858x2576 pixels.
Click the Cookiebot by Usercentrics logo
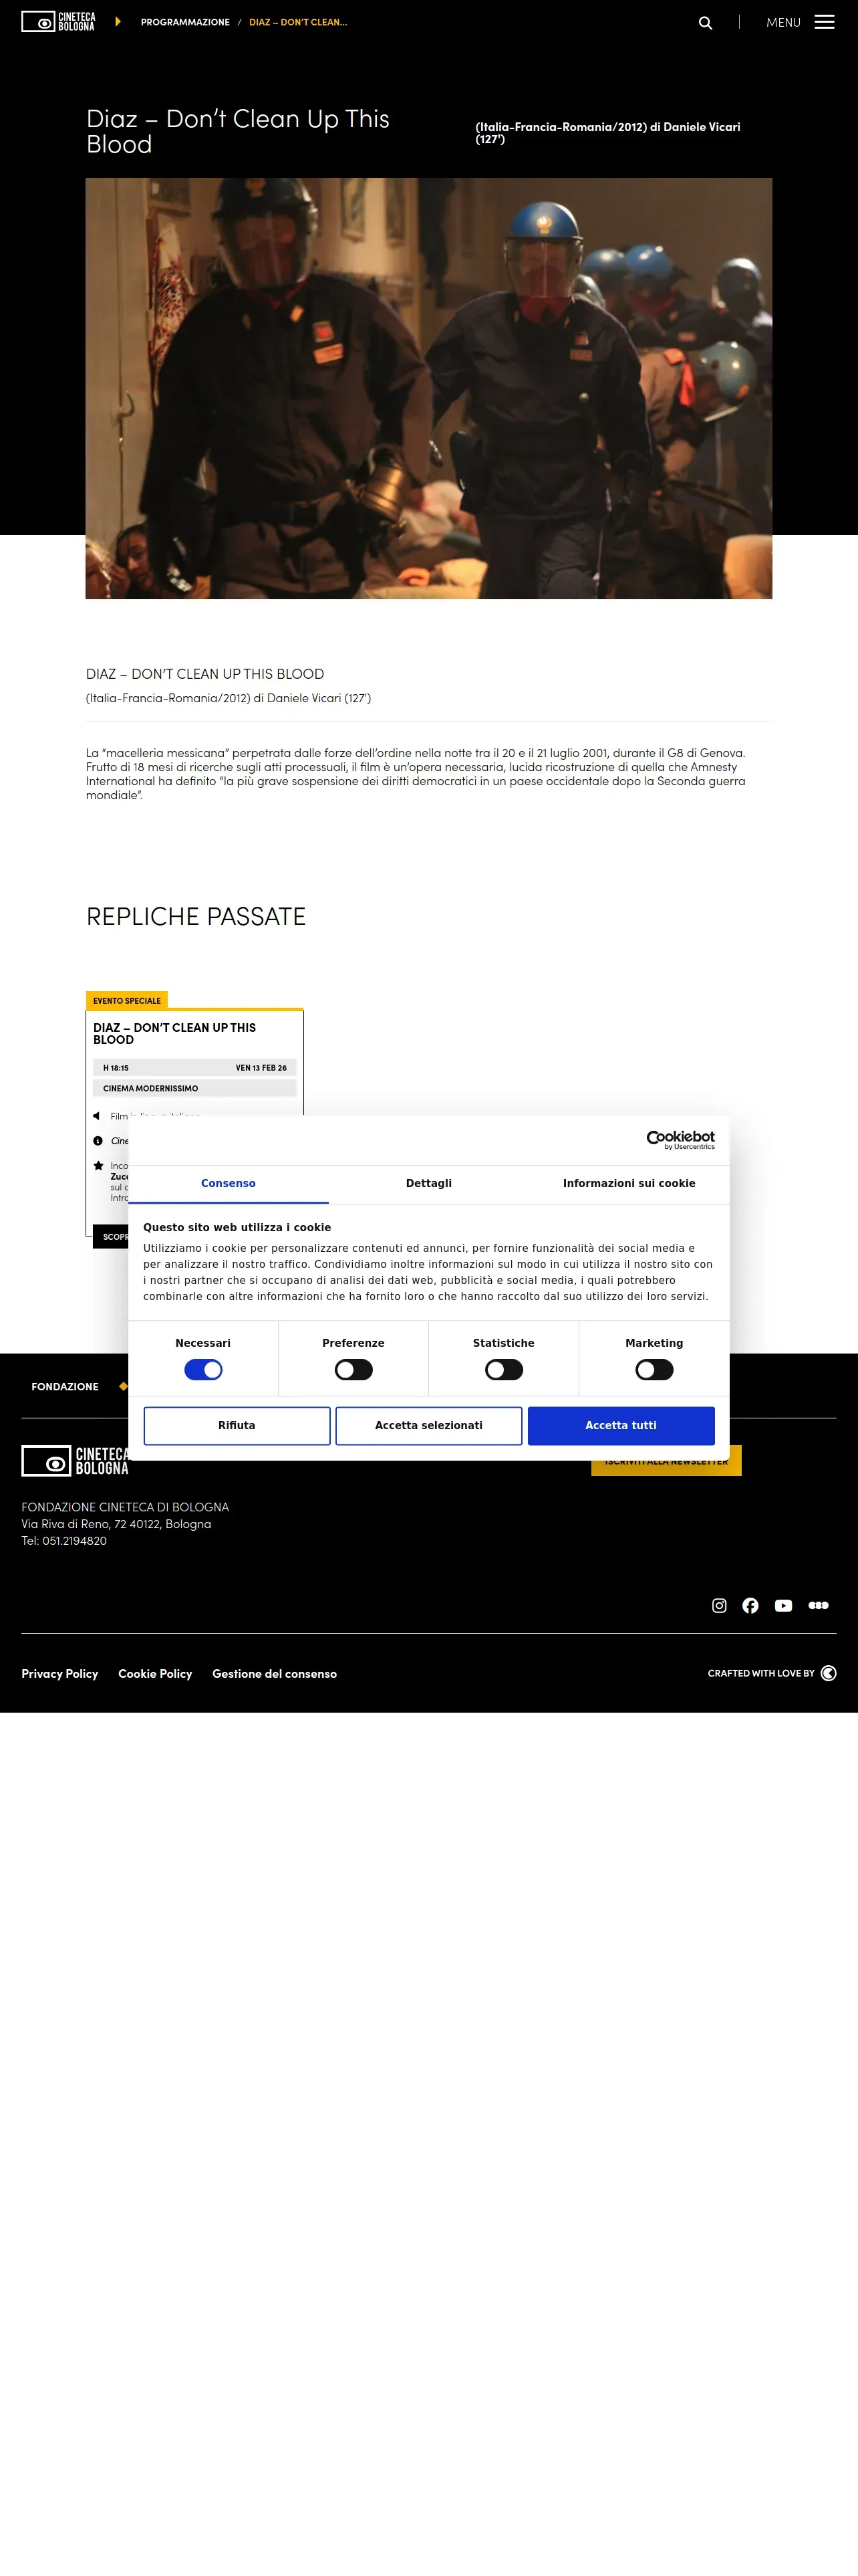click(x=680, y=1139)
